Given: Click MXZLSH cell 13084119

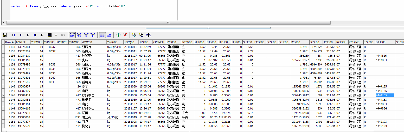Looking at the screenshot, I should coord(24,56).
